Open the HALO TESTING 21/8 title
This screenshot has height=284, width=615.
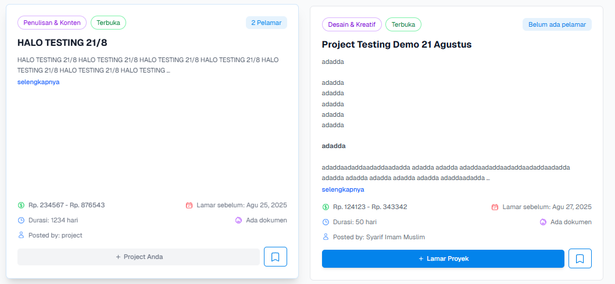coord(62,42)
